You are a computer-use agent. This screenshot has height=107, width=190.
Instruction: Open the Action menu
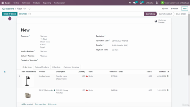pyautogui.click(x=175, y=9)
